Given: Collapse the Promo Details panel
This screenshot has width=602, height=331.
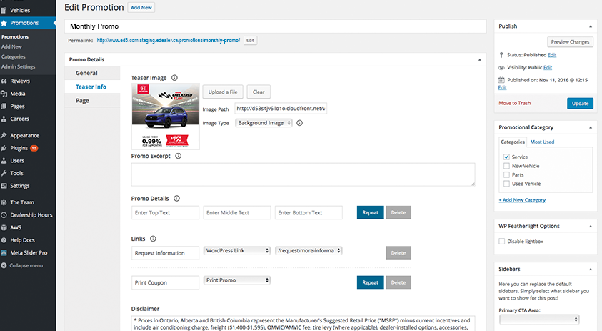Looking at the screenshot, I should 479,59.
